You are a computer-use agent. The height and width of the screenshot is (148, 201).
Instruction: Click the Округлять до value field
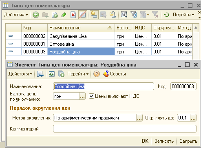[183, 118]
